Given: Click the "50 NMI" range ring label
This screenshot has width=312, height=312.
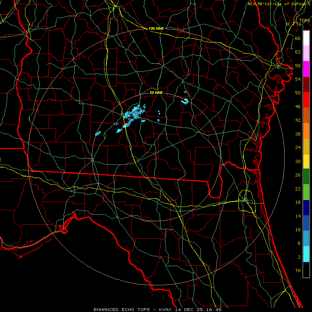Looking at the screenshot, I should tap(156, 93).
